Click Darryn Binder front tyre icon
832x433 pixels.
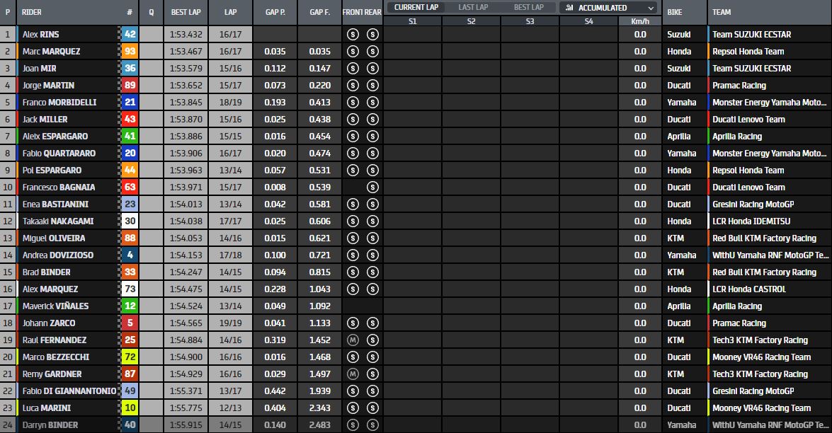(x=353, y=425)
